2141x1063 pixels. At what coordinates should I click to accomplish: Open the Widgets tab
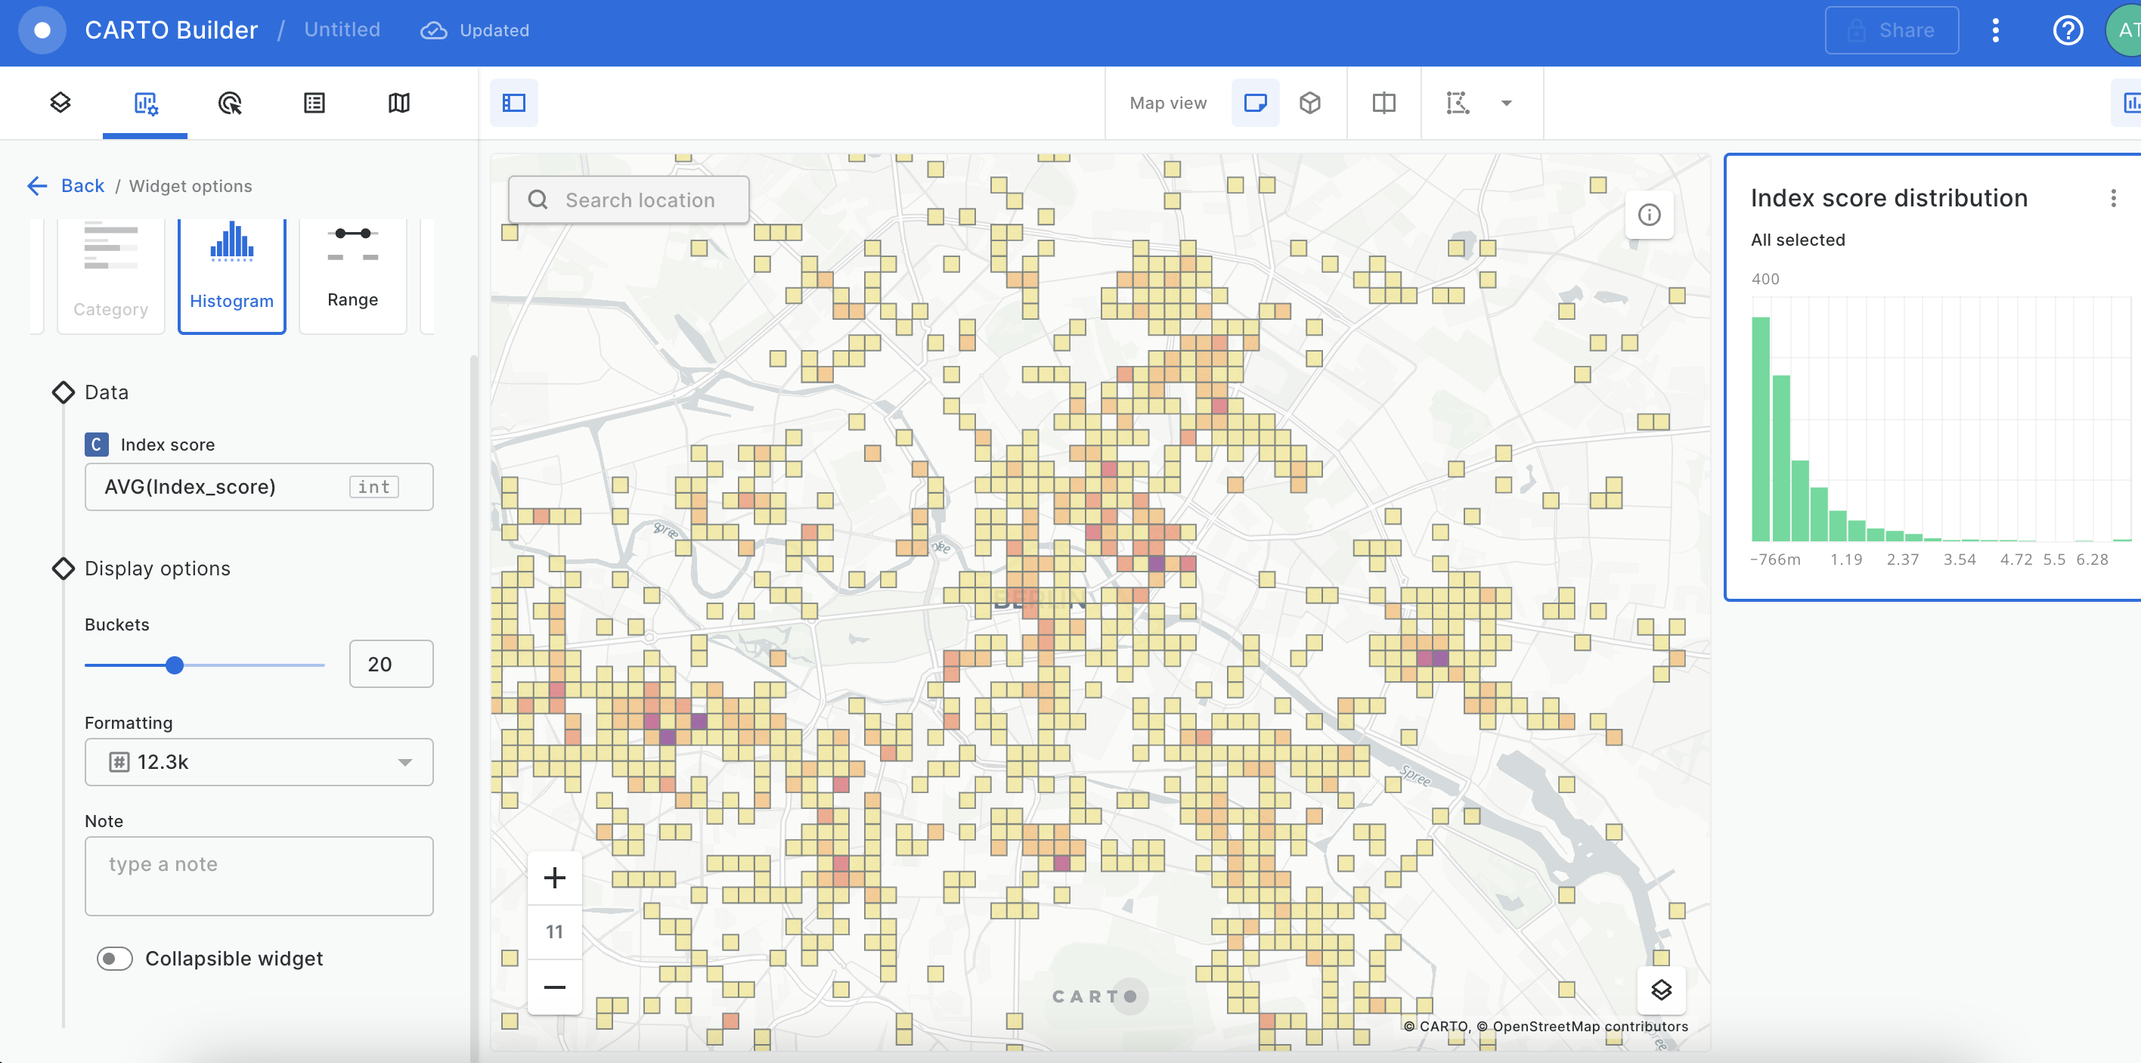(x=145, y=103)
